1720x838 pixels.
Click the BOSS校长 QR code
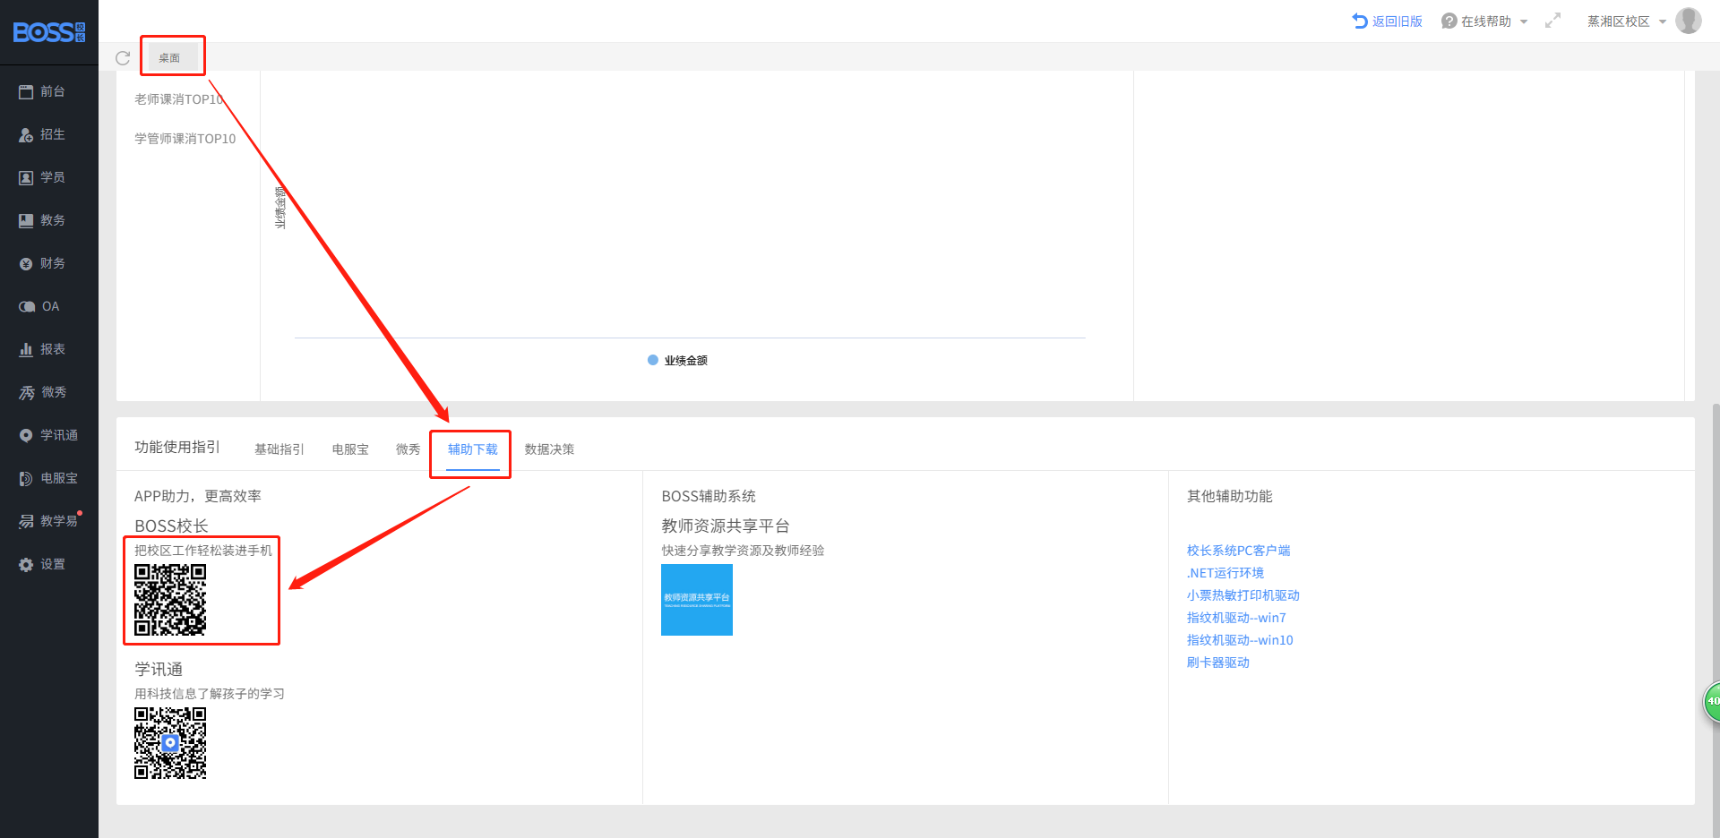170,600
